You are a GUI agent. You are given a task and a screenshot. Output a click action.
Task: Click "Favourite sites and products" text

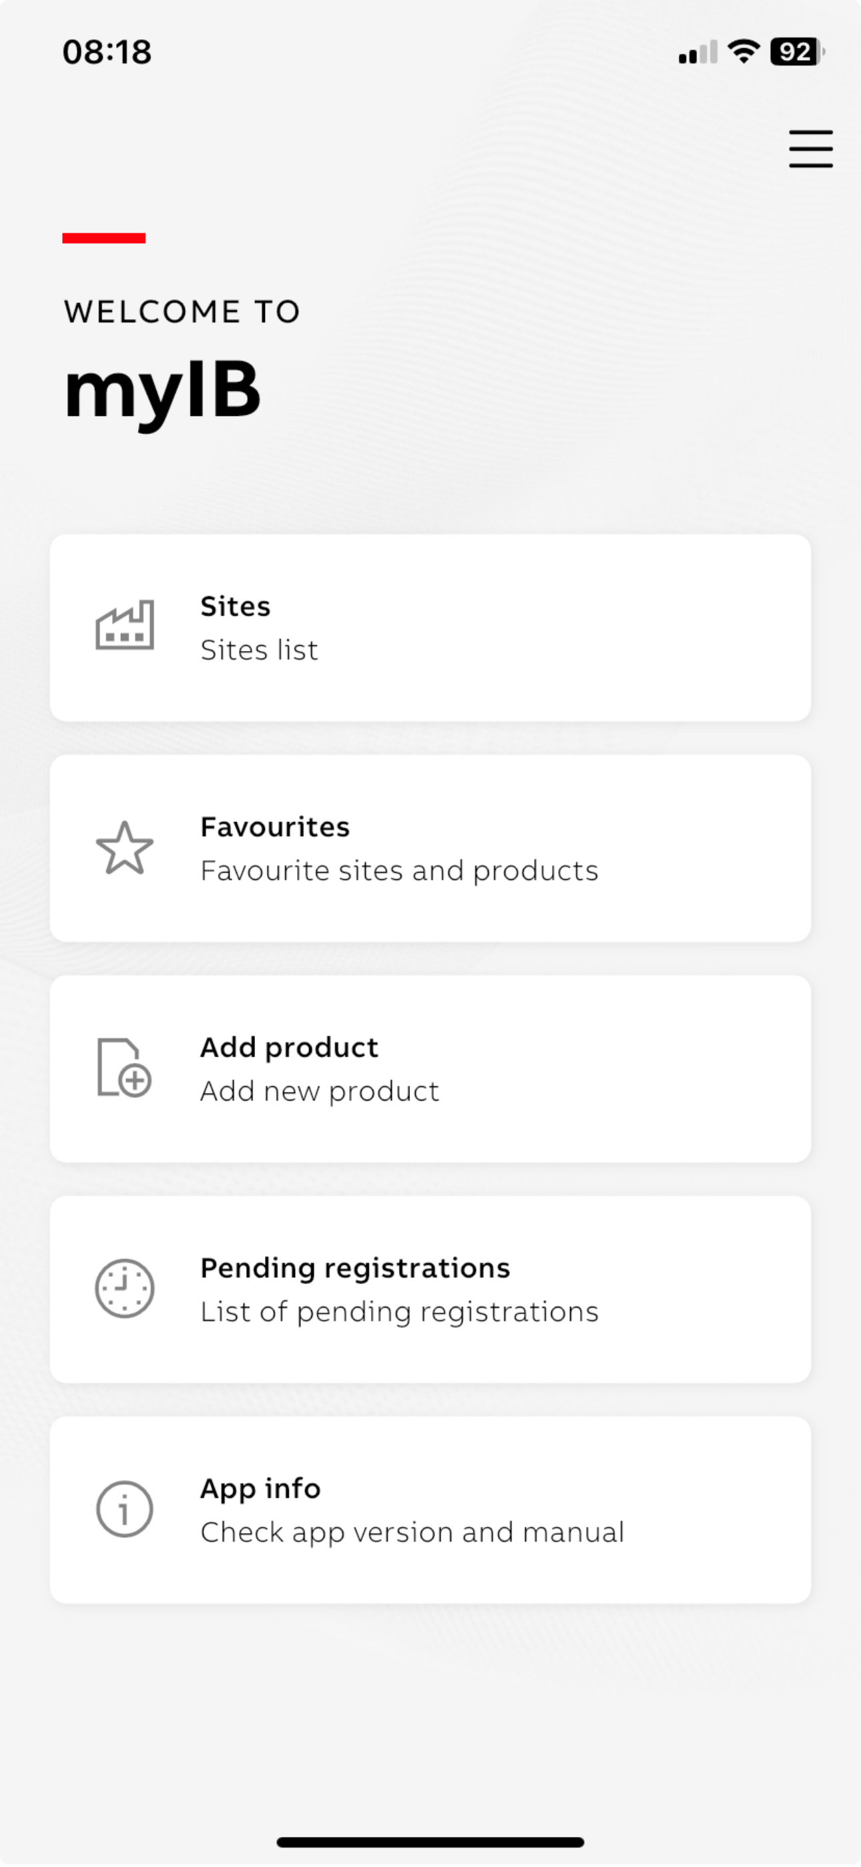click(399, 871)
